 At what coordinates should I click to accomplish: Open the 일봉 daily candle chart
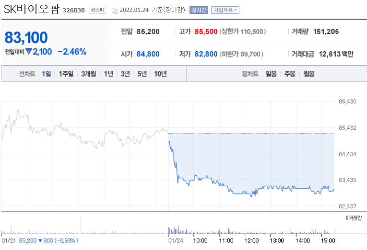click(271, 74)
